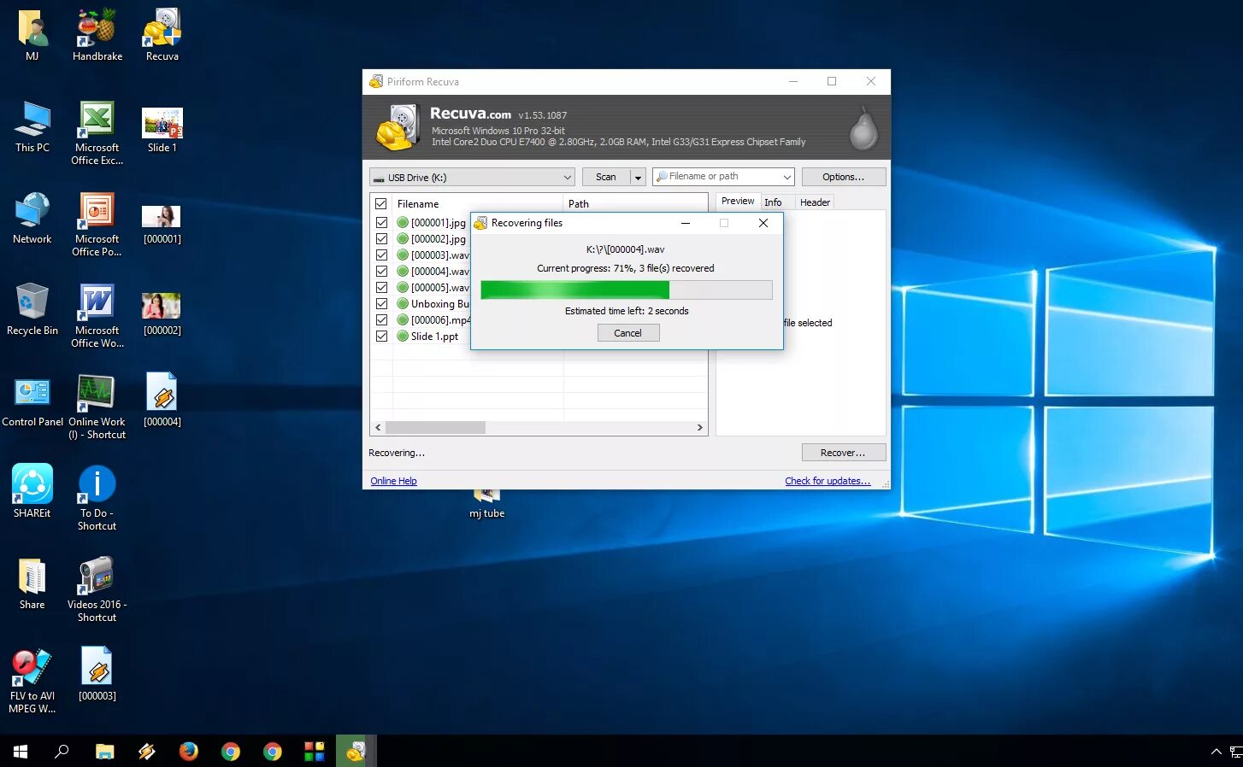Image resolution: width=1243 pixels, height=767 pixels.
Task: Uncheck the [000004].wav file checkbox
Action: 381,271
